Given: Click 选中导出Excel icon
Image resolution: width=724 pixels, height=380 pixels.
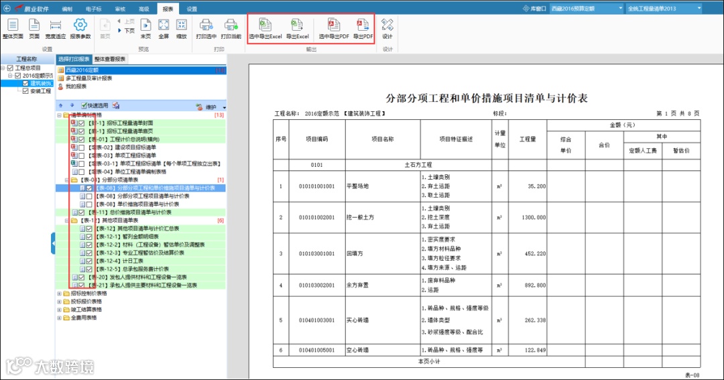Looking at the screenshot, I should 265,25.
